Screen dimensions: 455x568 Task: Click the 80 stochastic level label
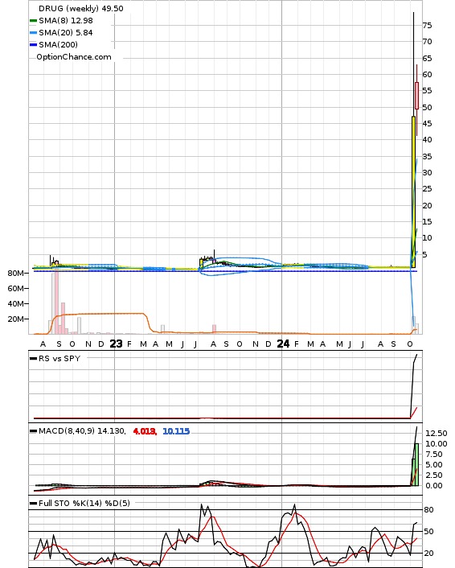click(x=429, y=510)
